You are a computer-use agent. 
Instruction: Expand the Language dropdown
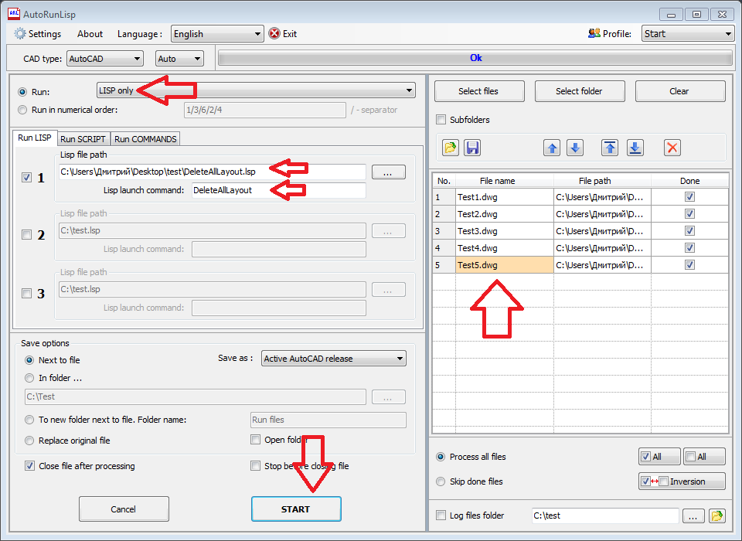click(x=217, y=33)
